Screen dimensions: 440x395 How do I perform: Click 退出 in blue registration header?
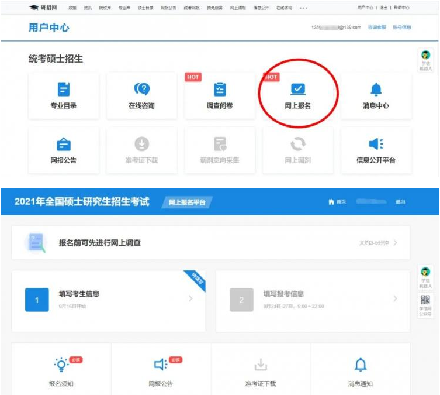point(400,202)
